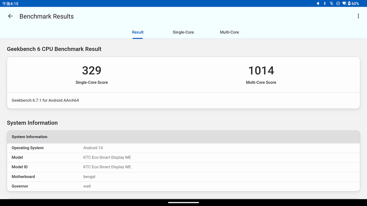The image size is (367, 206).
Task: Tap the Single-Core Score label
Action: pos(92,82)
